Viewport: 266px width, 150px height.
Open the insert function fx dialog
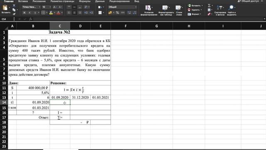30,19
